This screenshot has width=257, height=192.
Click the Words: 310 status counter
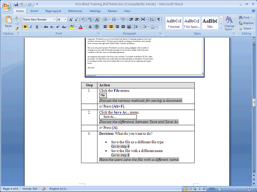tap(30, 189)
